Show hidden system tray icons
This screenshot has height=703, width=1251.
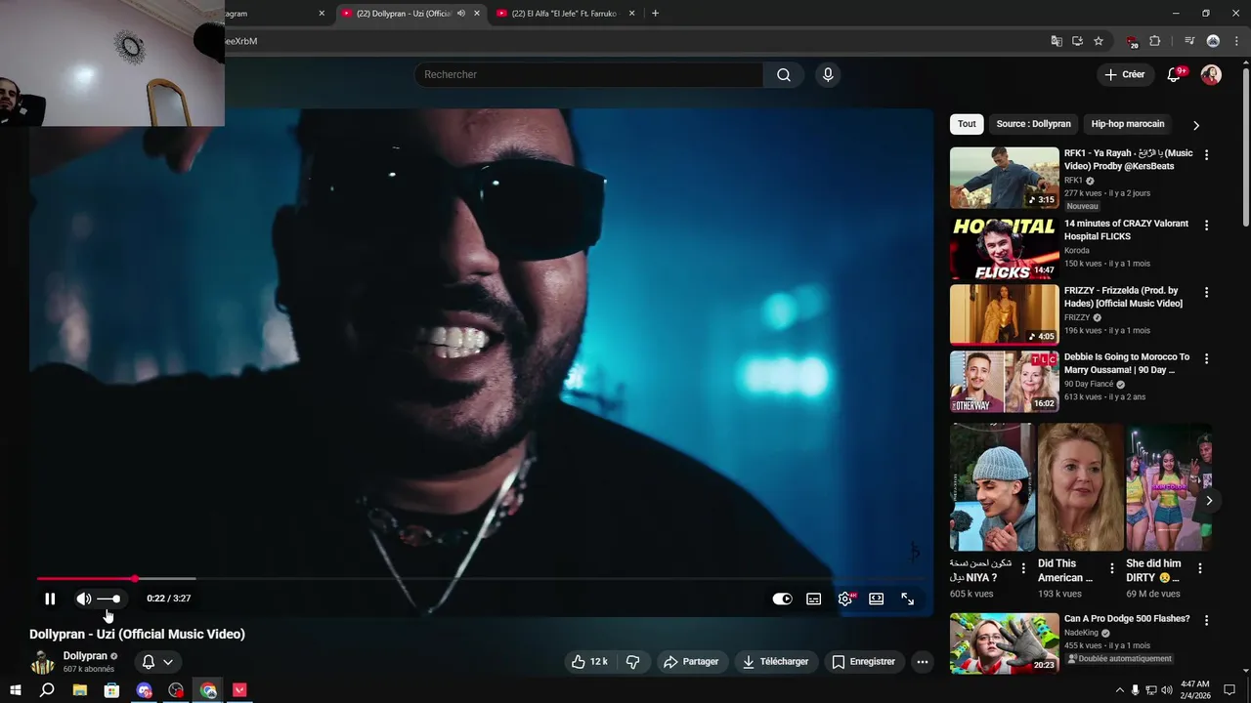tap(1119, 690)
